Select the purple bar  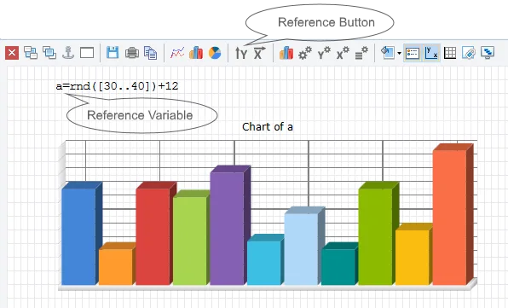coord(227,229)
